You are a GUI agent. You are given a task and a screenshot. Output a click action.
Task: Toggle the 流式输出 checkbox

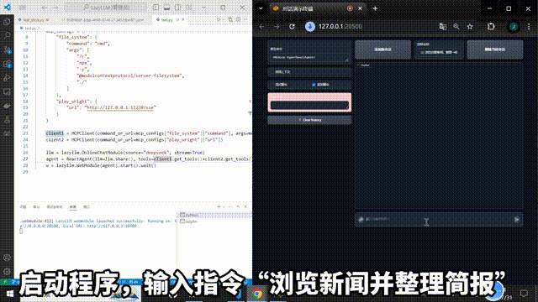pos(272,85)
